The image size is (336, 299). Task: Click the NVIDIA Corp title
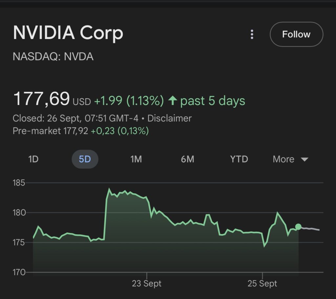pyautogui.click(x=68, y=33)
